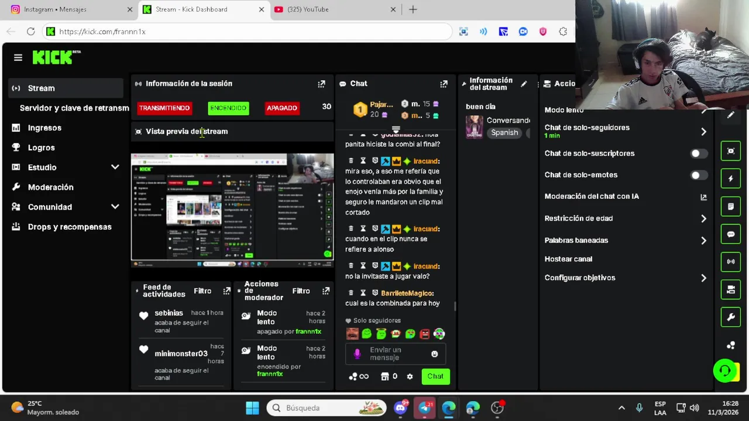Click the purple microphone icon in message box
This screenshot has height=421, width=749.
(357, 354)
